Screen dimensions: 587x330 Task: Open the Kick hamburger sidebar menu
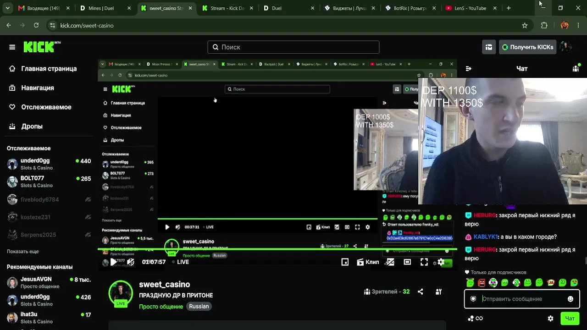pos(12,47)
